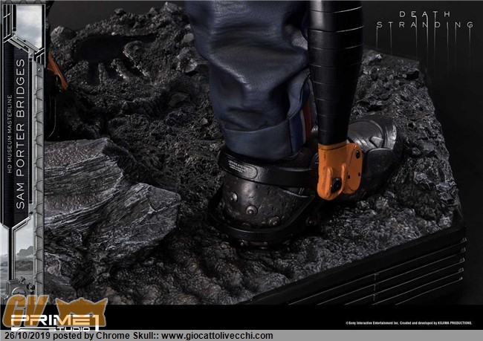Click the 'HD MUSEUM MASTERLINE' vertical label

tap(10, 134)
